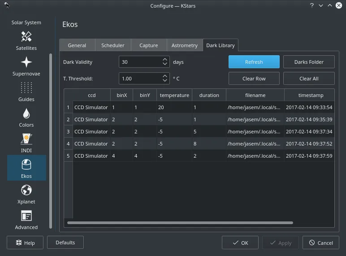The width and height of the screenshot is (346, 256).
Task: Click the Clear Row button
Action: (254, 79)
